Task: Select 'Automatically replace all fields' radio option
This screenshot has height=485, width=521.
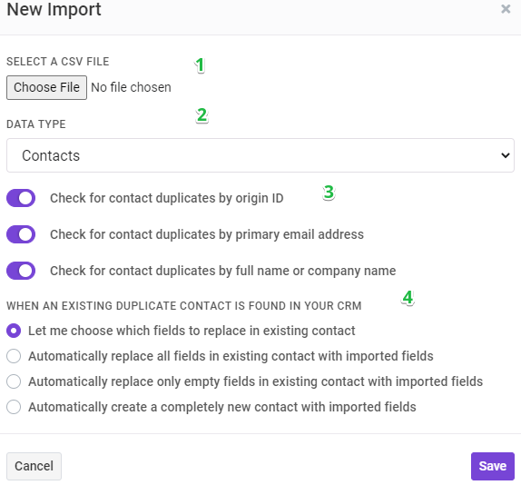Action: 14,356
